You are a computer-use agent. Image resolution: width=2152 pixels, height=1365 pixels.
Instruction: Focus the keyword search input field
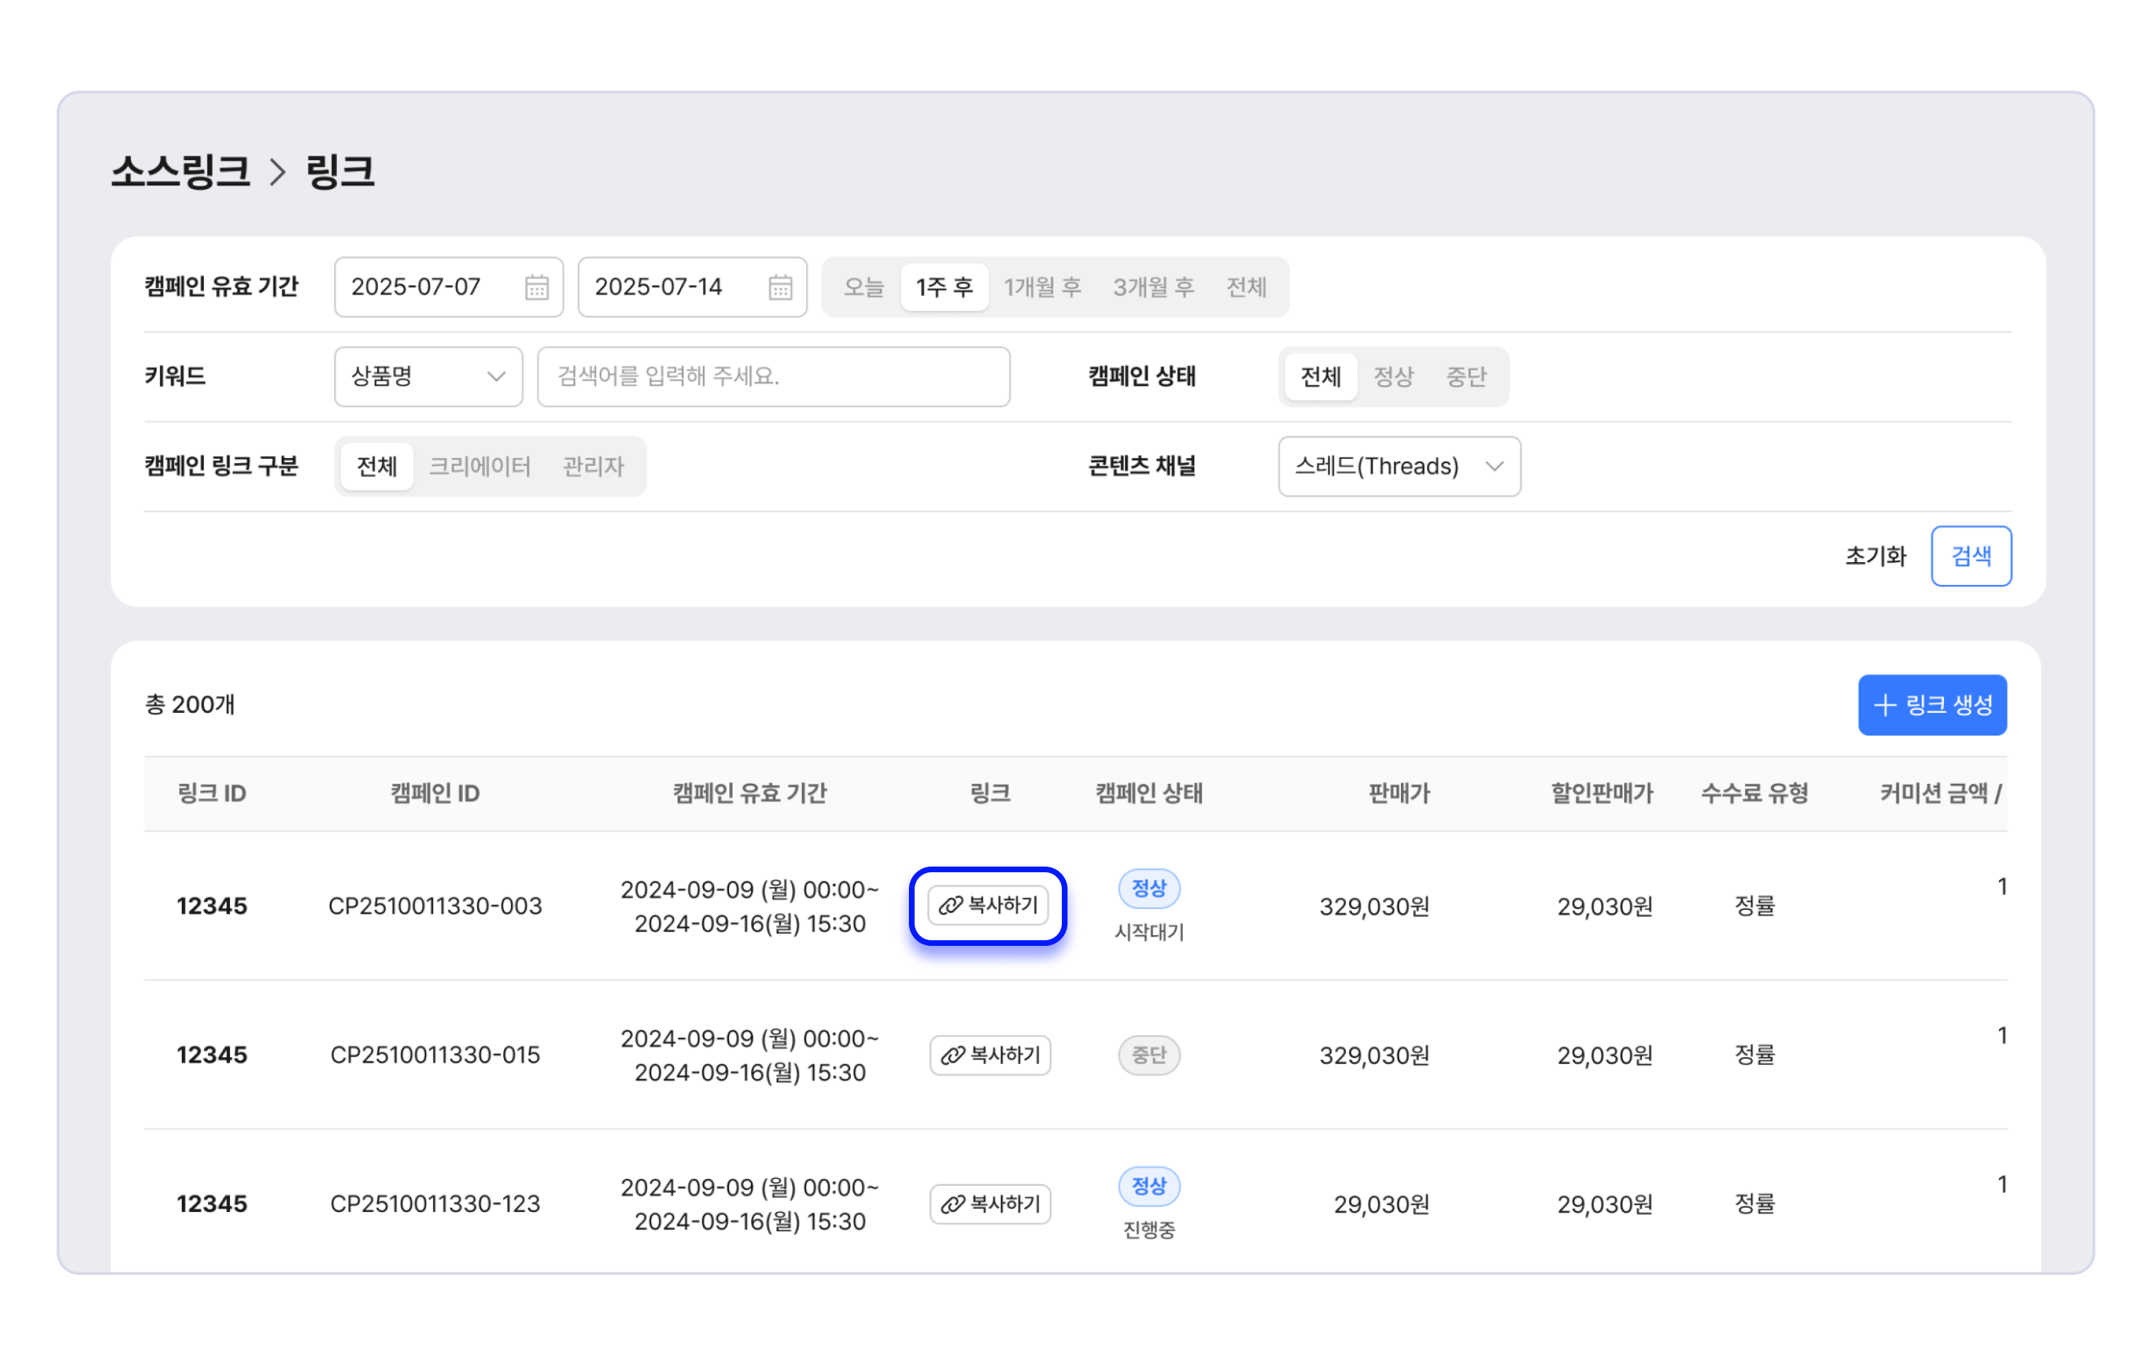[773, 377]
